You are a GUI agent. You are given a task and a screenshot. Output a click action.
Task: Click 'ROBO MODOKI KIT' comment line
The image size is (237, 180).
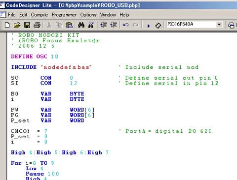(46, 35)
